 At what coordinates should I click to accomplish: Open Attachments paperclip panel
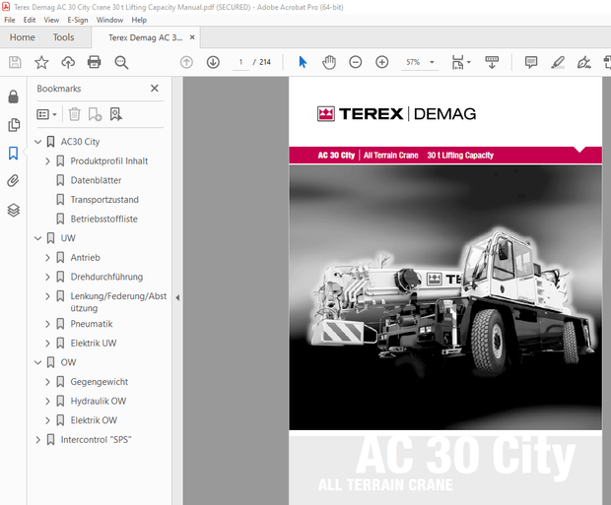13,181
